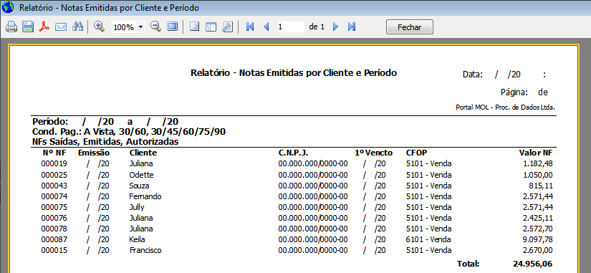The height and width of the screenshot is (273, 591).
Task: Open find with the binoculars icon
Action: [77, 27]
